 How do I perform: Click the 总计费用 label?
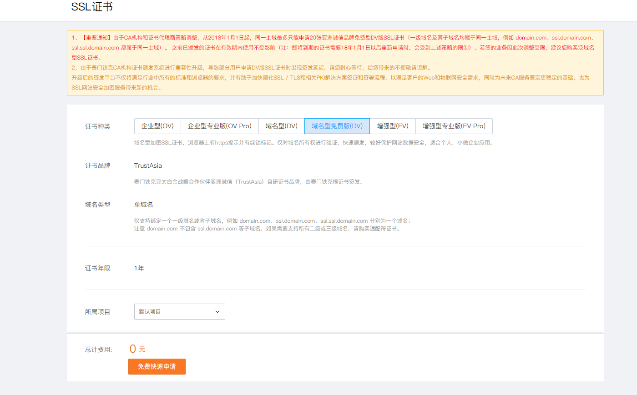(98, 350)
